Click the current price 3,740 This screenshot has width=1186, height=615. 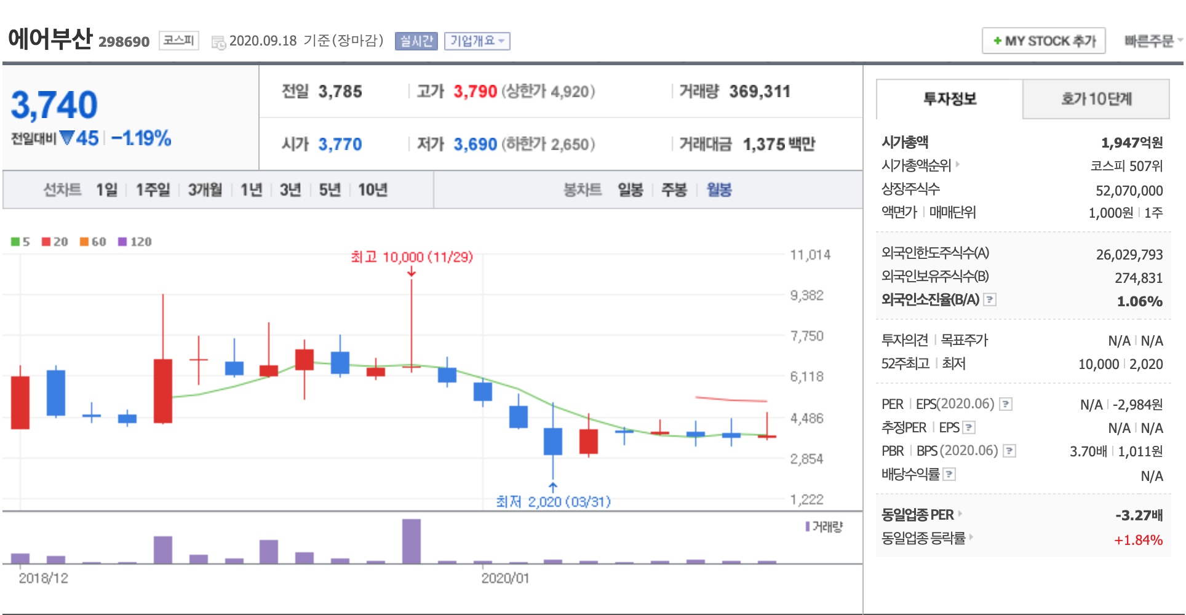(x=54, y=105)
